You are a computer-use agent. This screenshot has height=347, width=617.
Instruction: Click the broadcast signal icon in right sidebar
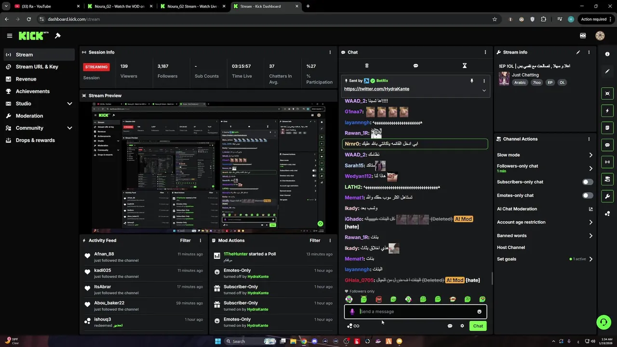click(607, 162)
